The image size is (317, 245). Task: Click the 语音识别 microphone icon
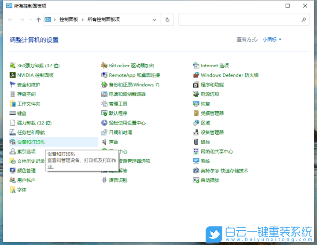click(x=104, y=180)
